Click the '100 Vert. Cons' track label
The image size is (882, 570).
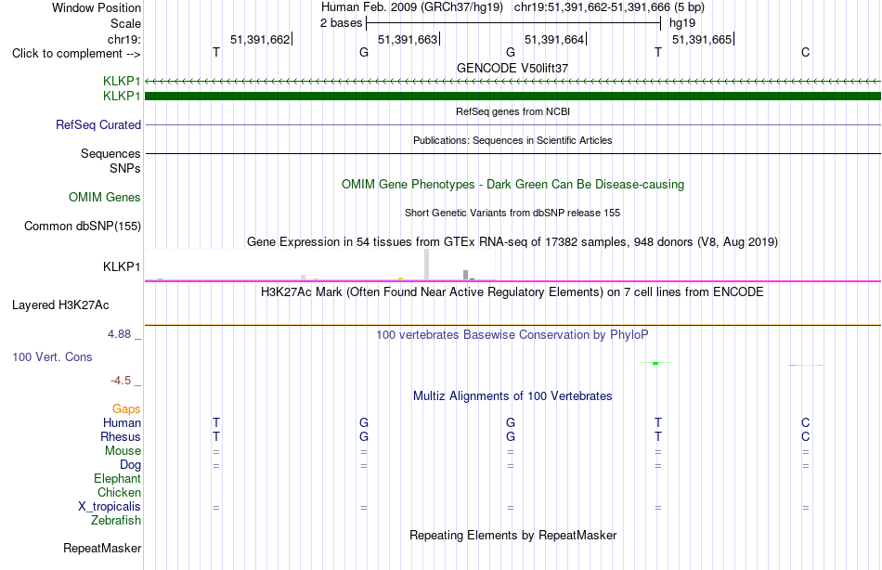click(x=52, y=356)
